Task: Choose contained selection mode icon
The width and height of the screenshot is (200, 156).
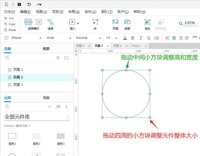Action: (39, 22)
